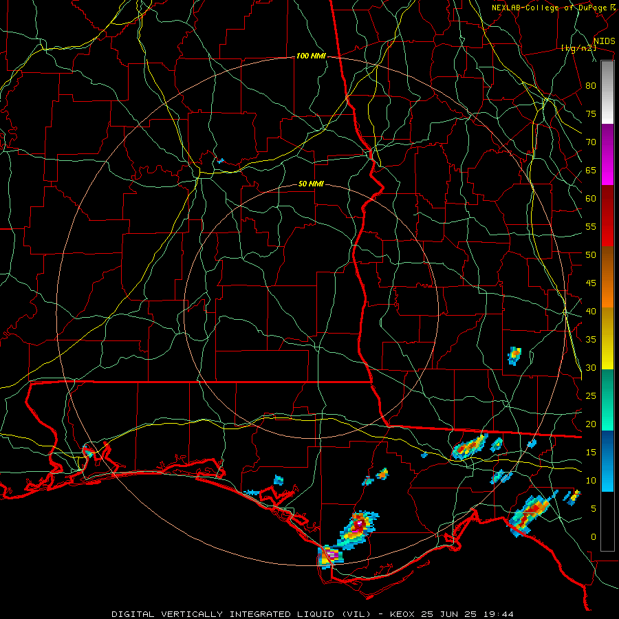Click the 50 NMI range ring label

click(311, 184)
